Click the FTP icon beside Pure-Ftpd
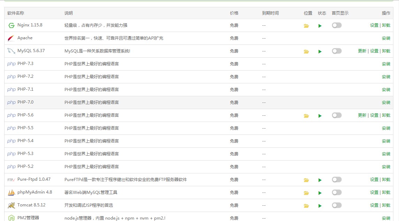The width and height of the screenshot is (399, 221). (x=11, y=180)
